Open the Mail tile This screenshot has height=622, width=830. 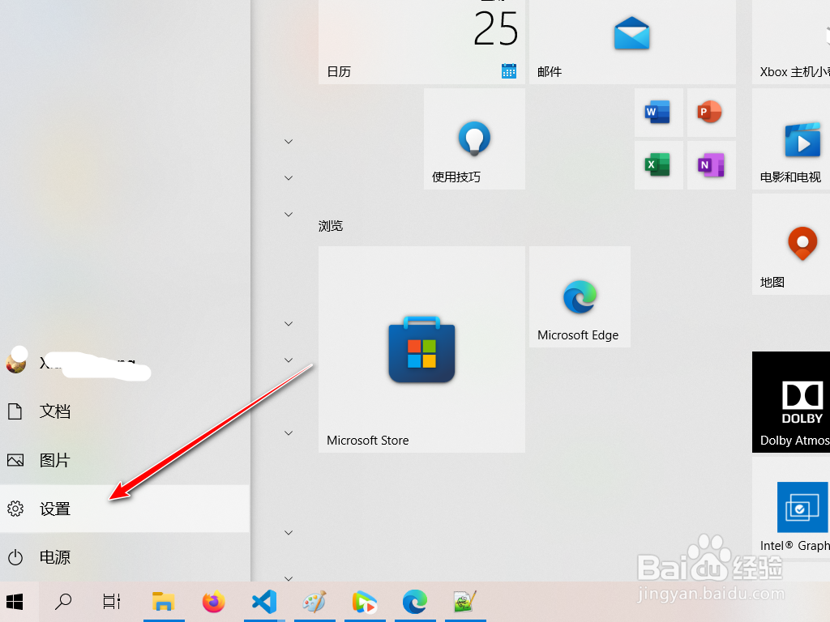click(x=632, y=42)
